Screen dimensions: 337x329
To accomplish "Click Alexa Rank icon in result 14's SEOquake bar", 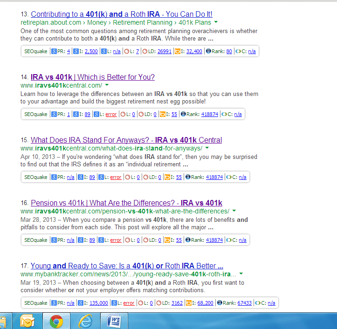I will point(183,114).
